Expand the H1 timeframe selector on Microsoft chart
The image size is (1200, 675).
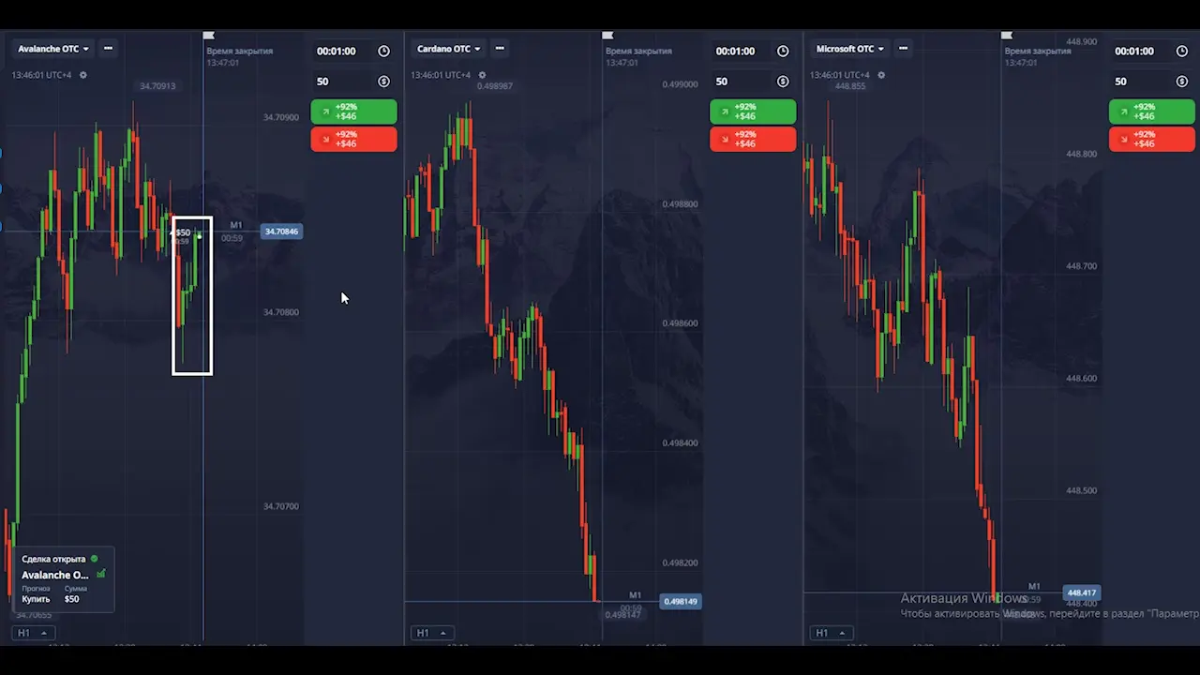(829, 633)
